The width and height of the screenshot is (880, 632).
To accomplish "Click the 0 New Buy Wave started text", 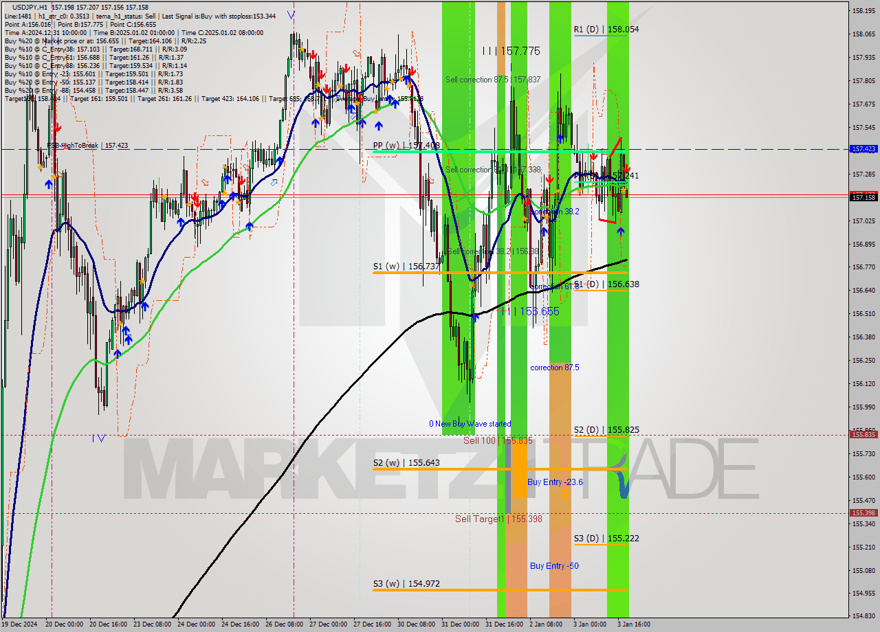I will (x=470, y=424).
